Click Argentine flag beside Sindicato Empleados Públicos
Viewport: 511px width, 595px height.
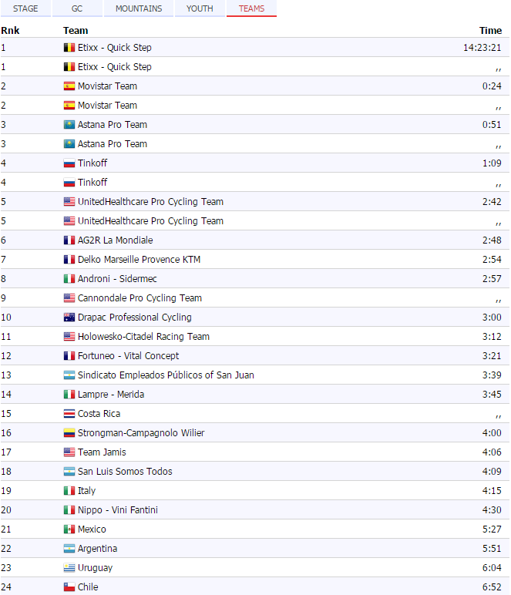click(69, 375)
